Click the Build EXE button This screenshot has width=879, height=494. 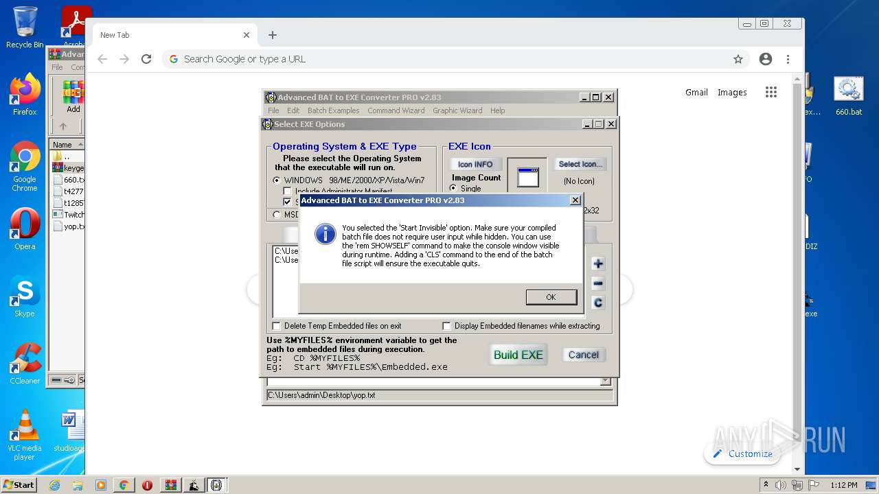point(518,355)
